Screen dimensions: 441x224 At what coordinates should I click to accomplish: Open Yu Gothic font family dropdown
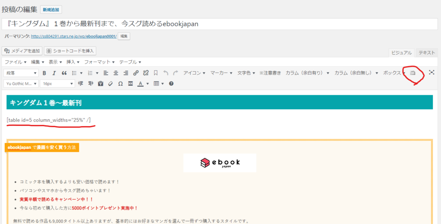click(21, 84)
